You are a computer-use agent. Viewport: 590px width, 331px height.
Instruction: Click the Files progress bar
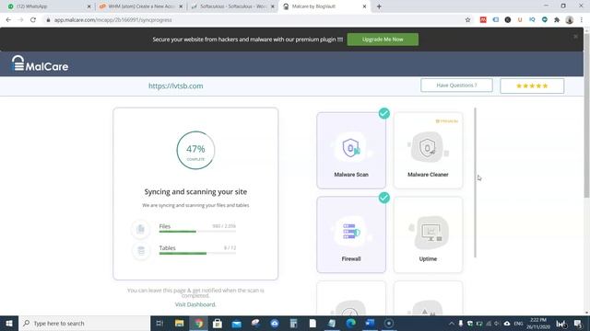point(197,232)
